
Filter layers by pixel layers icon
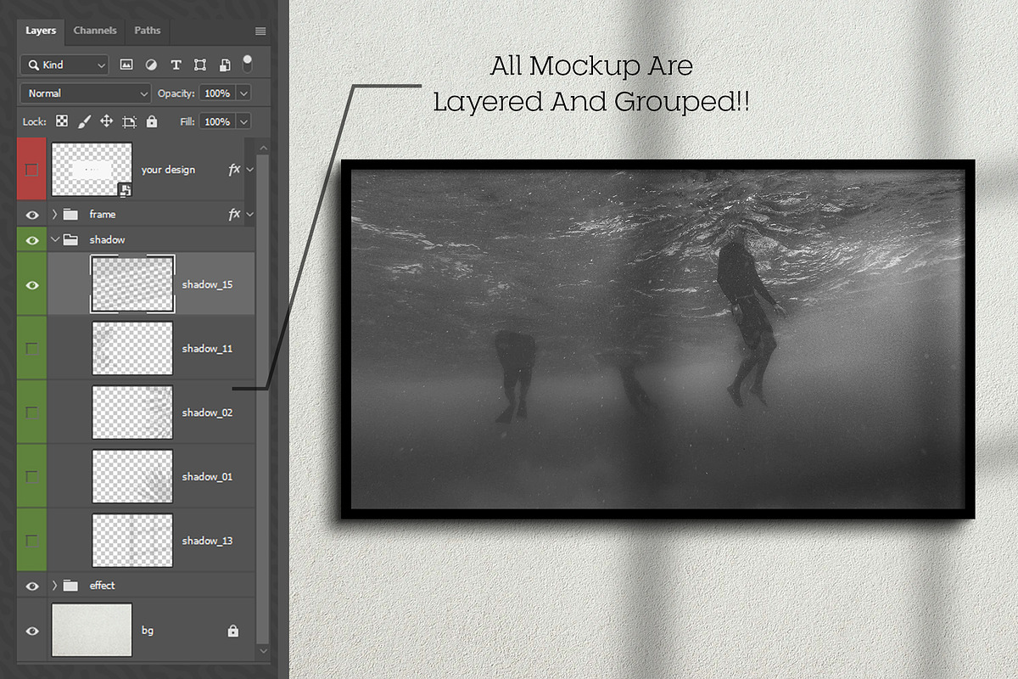[126, 65]
